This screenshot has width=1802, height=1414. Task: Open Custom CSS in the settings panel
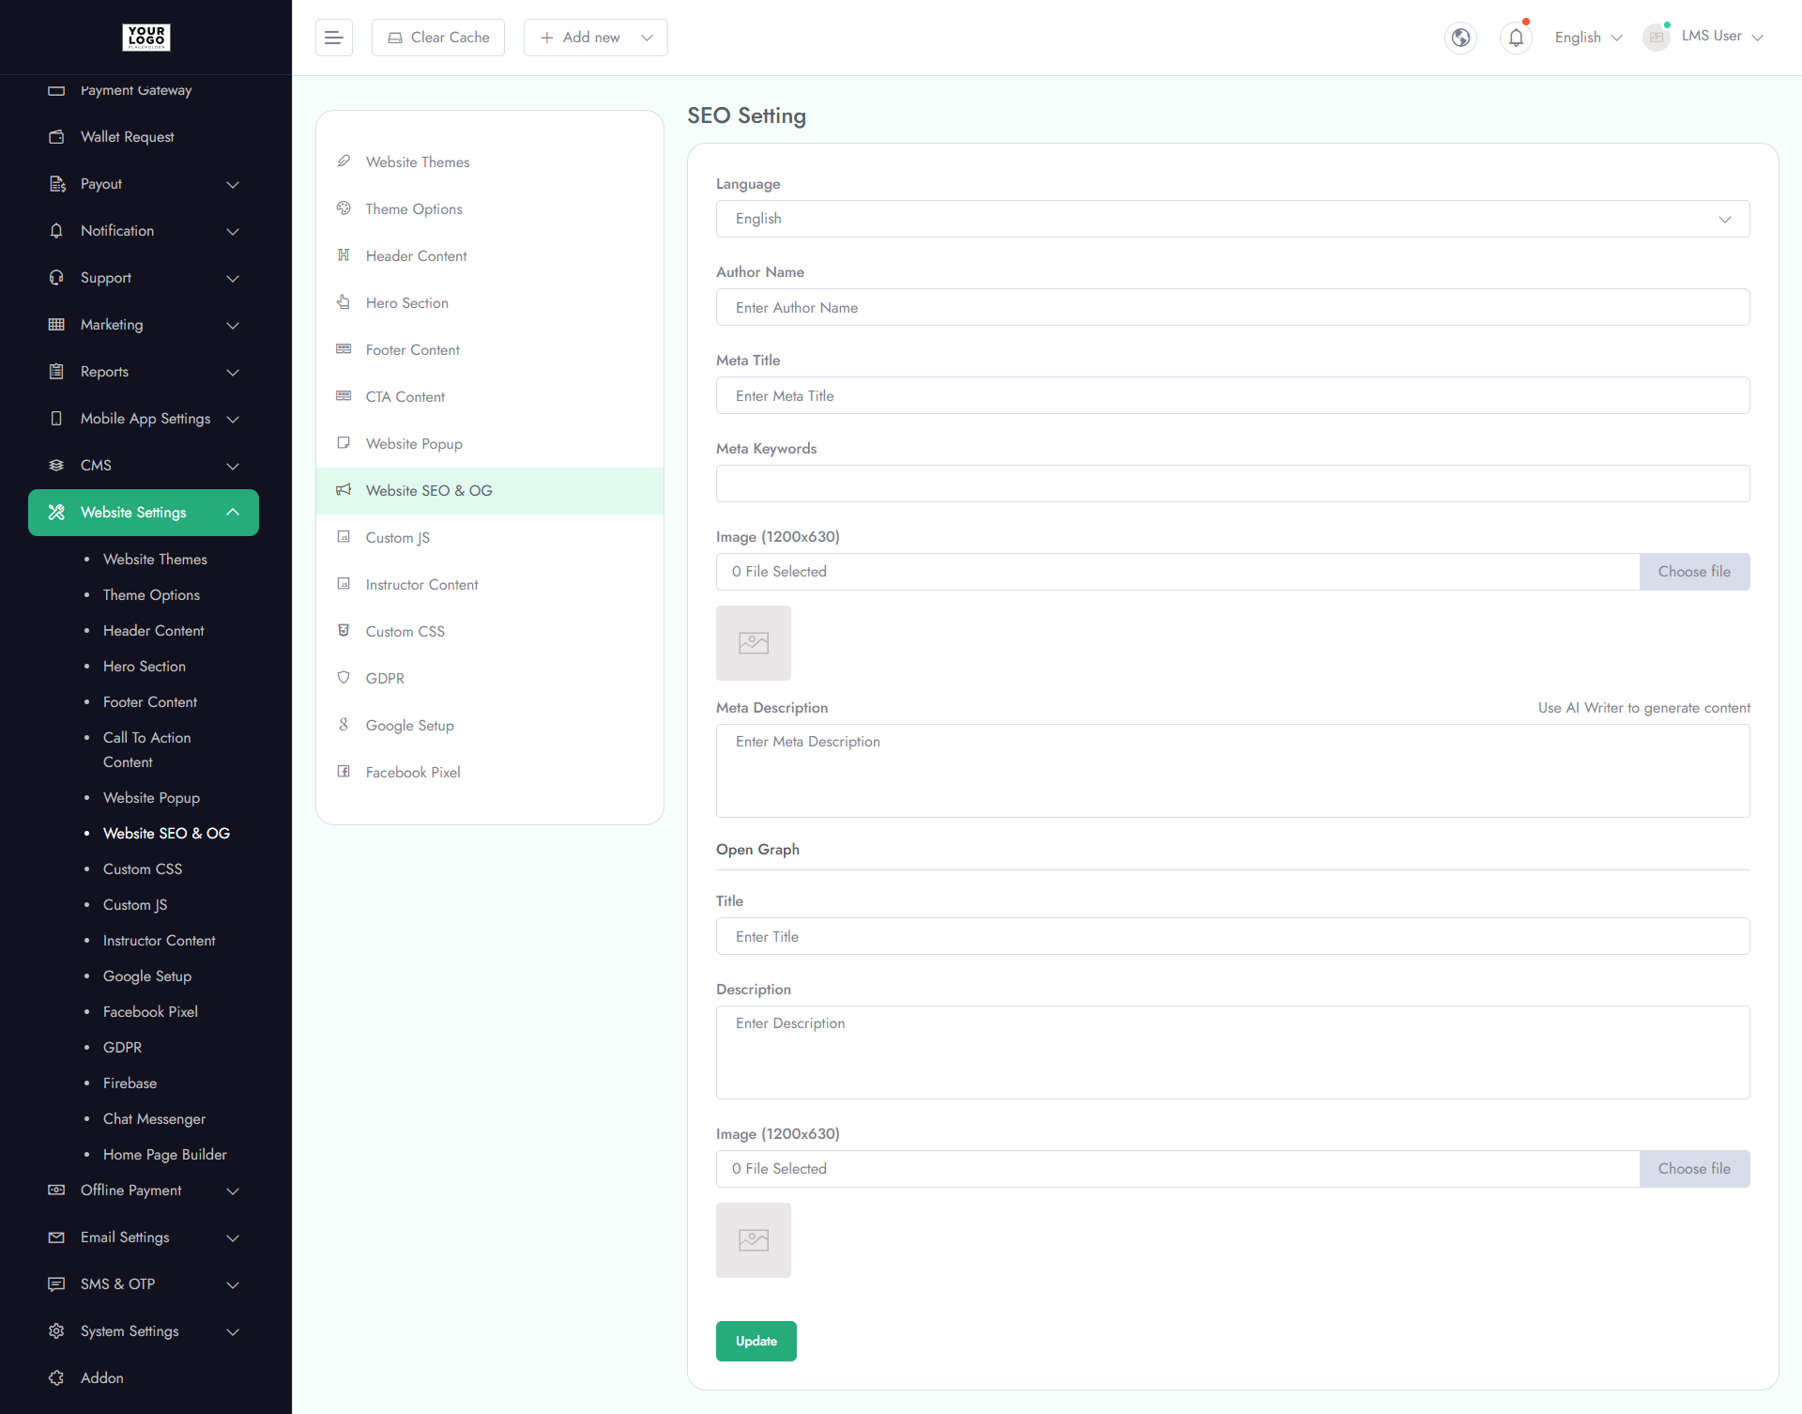[490, 632]
